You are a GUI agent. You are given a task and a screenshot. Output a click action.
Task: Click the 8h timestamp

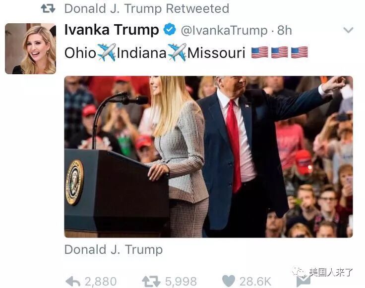pyautogui.click(x=285, y=30)
